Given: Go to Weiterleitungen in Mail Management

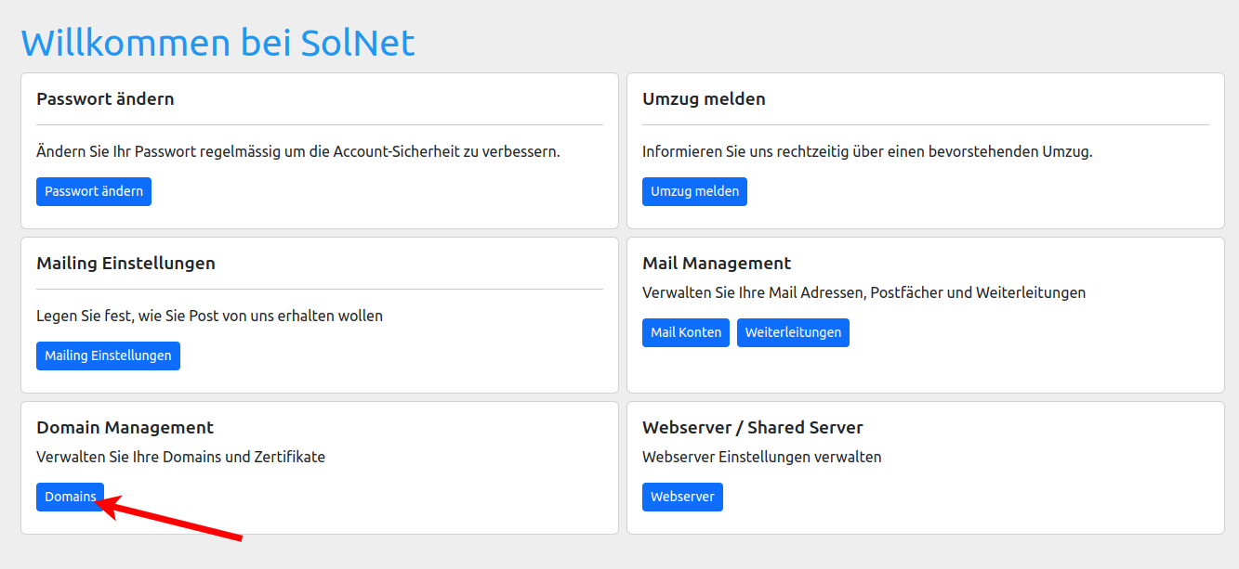Looking at the screenshot, I should click(793, 332).
